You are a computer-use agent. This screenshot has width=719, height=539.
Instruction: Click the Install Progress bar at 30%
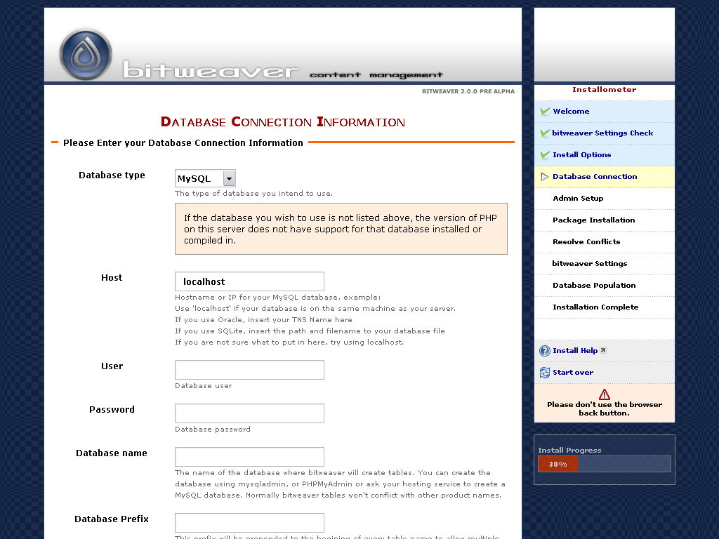605,464
